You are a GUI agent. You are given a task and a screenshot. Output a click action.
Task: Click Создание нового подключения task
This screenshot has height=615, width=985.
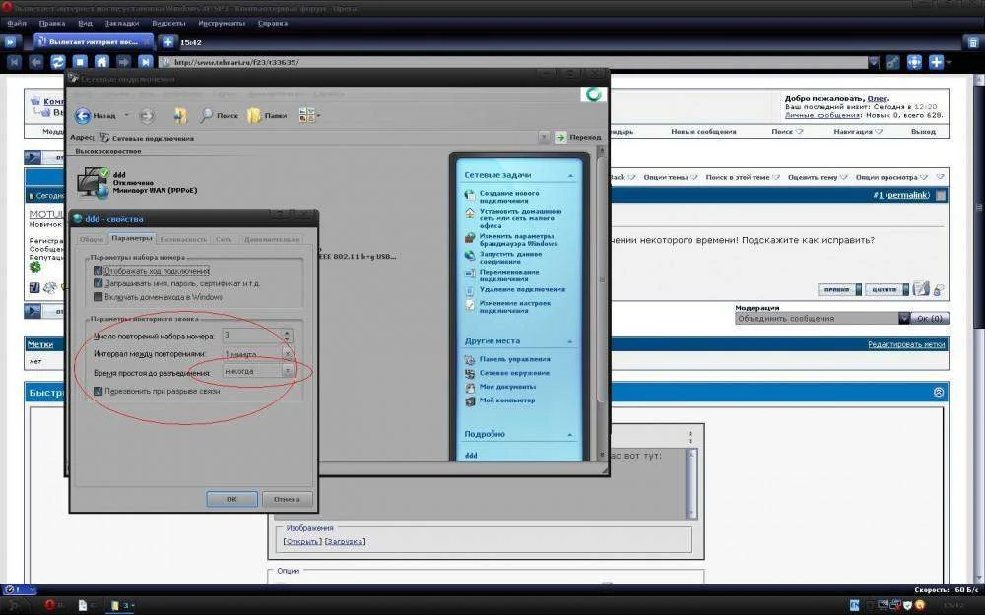pos(509,197)
